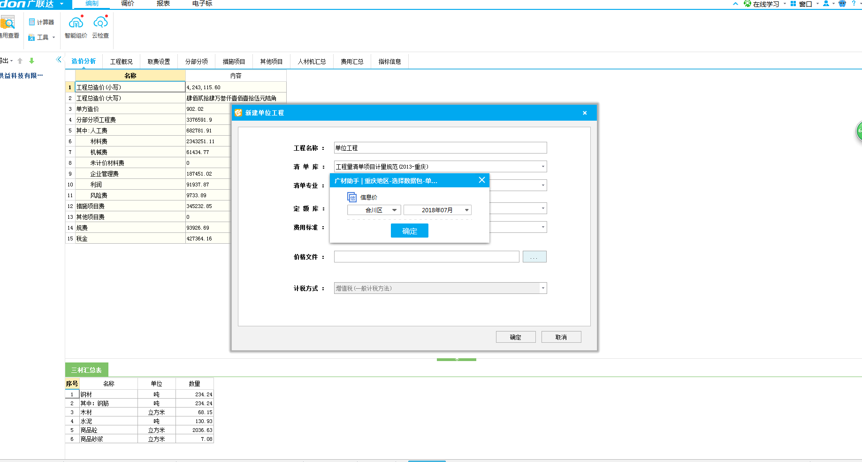Open the 费用查看 cost view icon
The height and width of the screenshot is (462, 862).
(8, 27)
